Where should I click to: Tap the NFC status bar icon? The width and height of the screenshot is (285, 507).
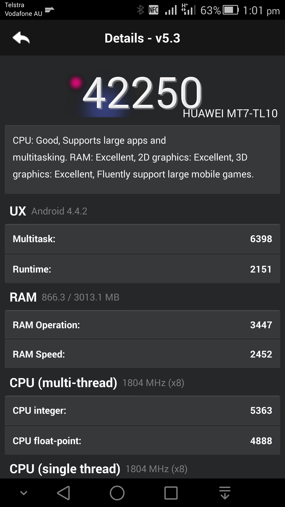click(154, 10)
